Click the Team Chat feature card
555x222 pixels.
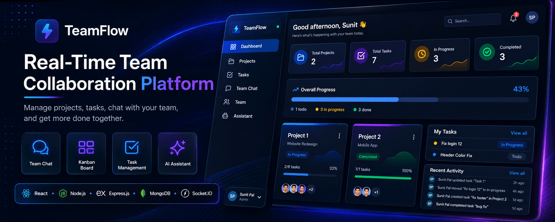click(41, 153)
